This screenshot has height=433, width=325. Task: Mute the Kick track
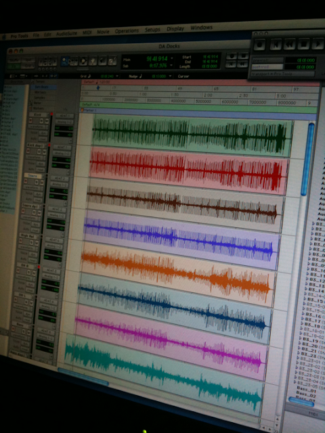(x=47, y=120)
